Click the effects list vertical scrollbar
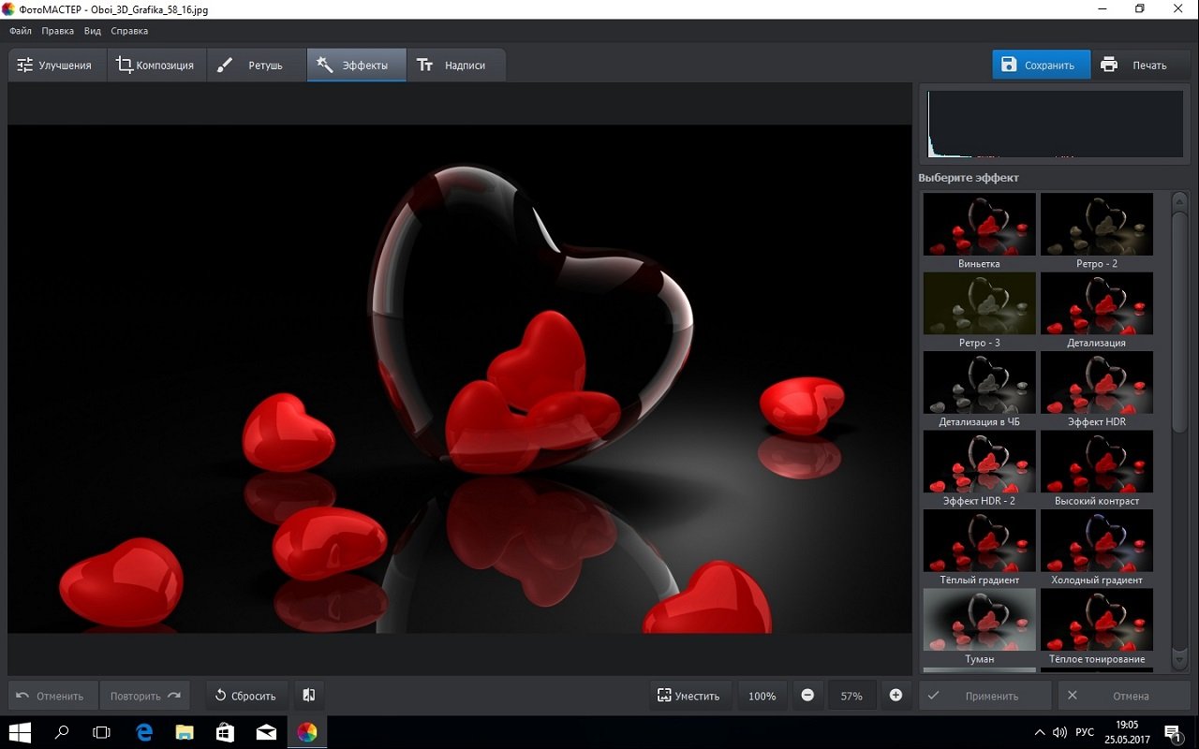 tap(1179, 323)
